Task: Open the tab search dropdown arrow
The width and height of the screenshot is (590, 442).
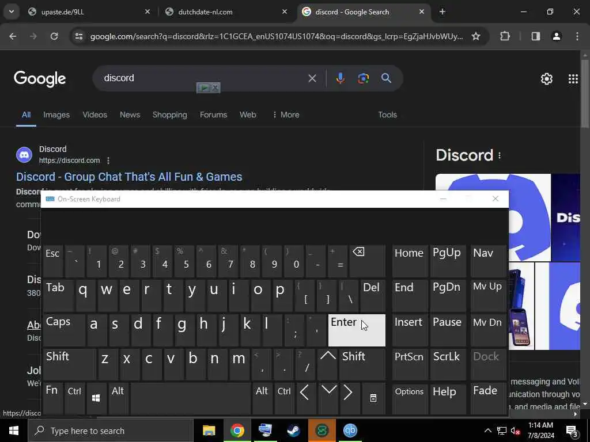Action: (x=12, y=12)
